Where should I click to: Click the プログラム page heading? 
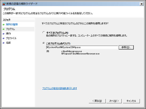(9, 9)
